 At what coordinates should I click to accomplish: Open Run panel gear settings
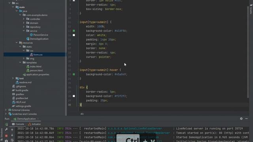(x=241, y=118)
